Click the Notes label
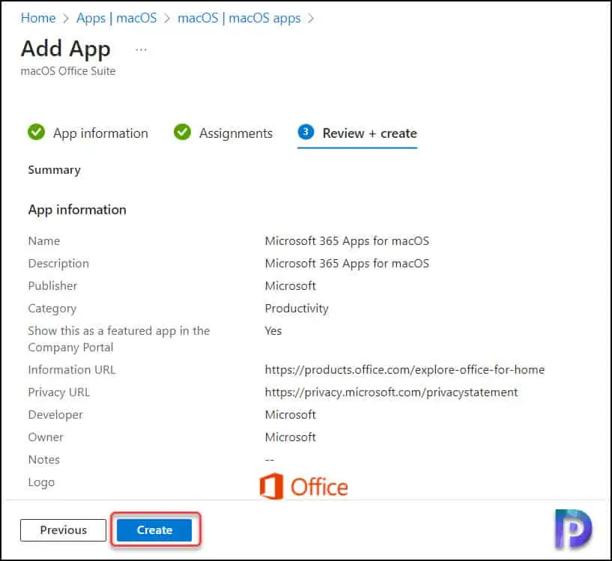612x561 pixels. pyautogui.click(x=43, y=459)
